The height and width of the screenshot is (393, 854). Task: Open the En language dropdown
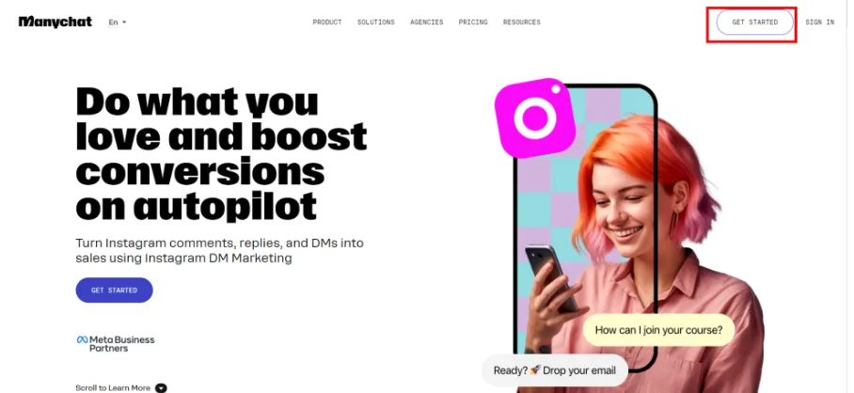tap(118, 23)
